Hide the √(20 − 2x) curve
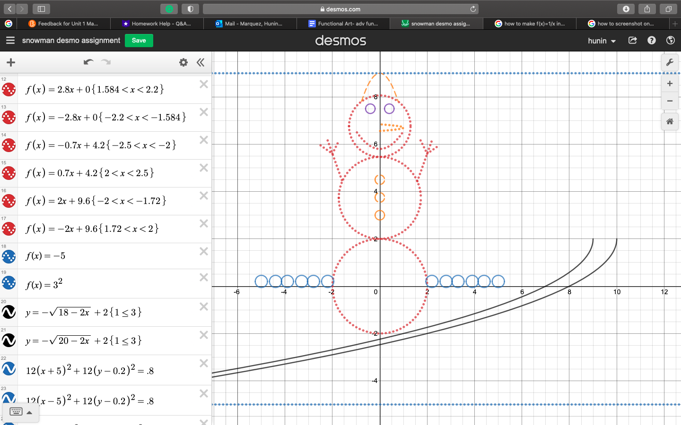The image size is (681, 425). 9,340
